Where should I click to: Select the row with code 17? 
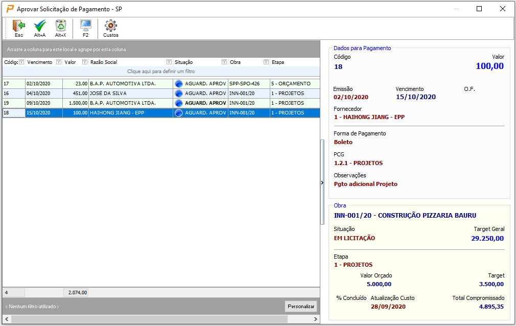point(161,84)
